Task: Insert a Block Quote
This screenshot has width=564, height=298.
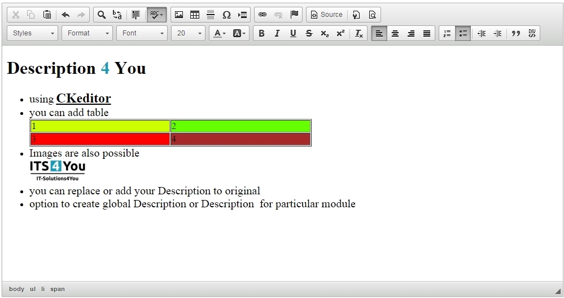Action: (x=515, y=33)
